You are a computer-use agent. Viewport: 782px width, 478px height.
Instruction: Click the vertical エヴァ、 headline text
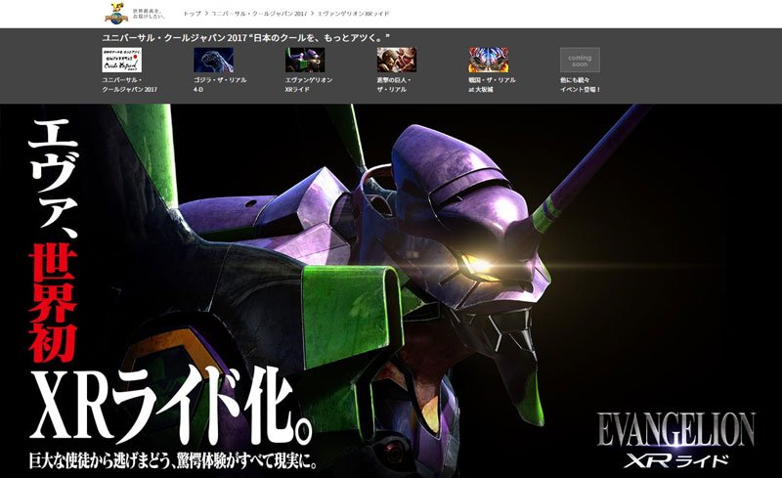53,181
